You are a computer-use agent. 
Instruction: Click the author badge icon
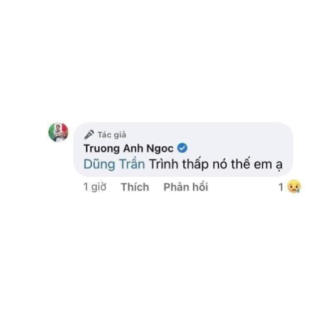89,135
